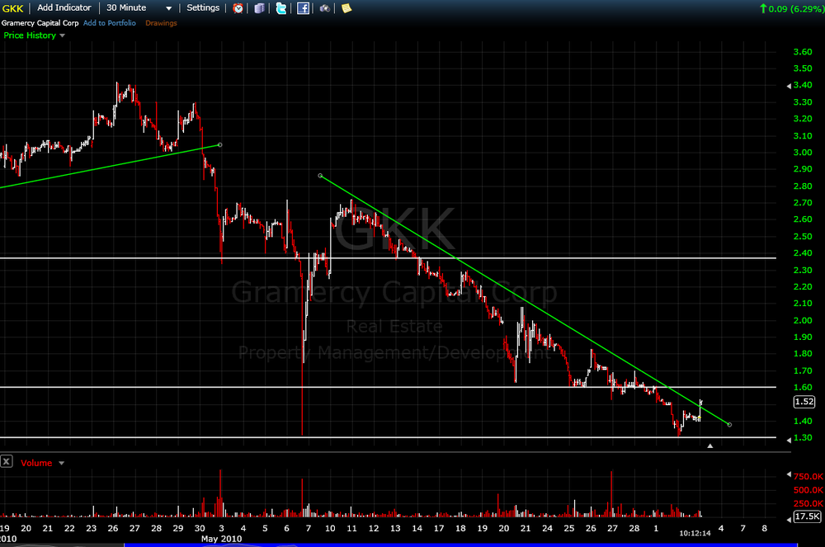The width and height of the screenshot is (825, 547).
Task: Take a chart snapshot with the camera icon
Action: click(x=324, y=8)
